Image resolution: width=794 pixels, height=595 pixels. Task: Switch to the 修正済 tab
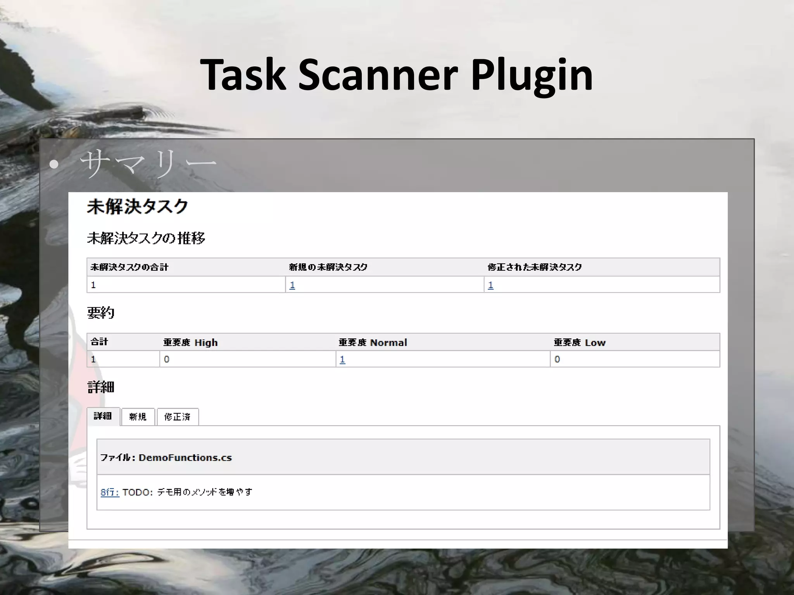(x=178, y=417)
